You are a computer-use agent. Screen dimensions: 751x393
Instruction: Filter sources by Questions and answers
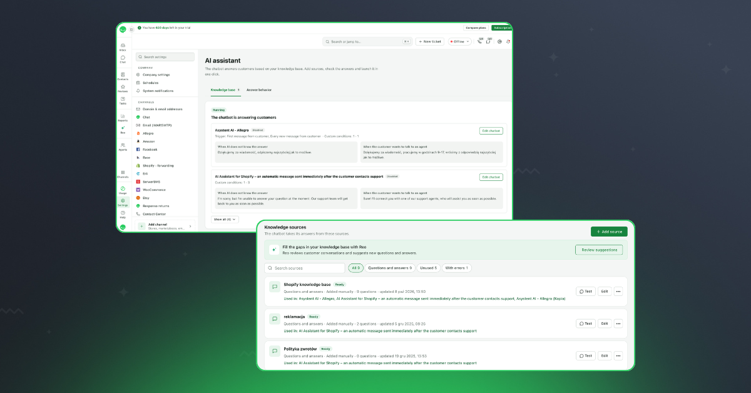[x=390, y=268]
